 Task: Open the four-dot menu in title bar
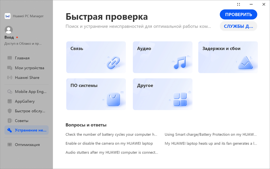(238, 4)
